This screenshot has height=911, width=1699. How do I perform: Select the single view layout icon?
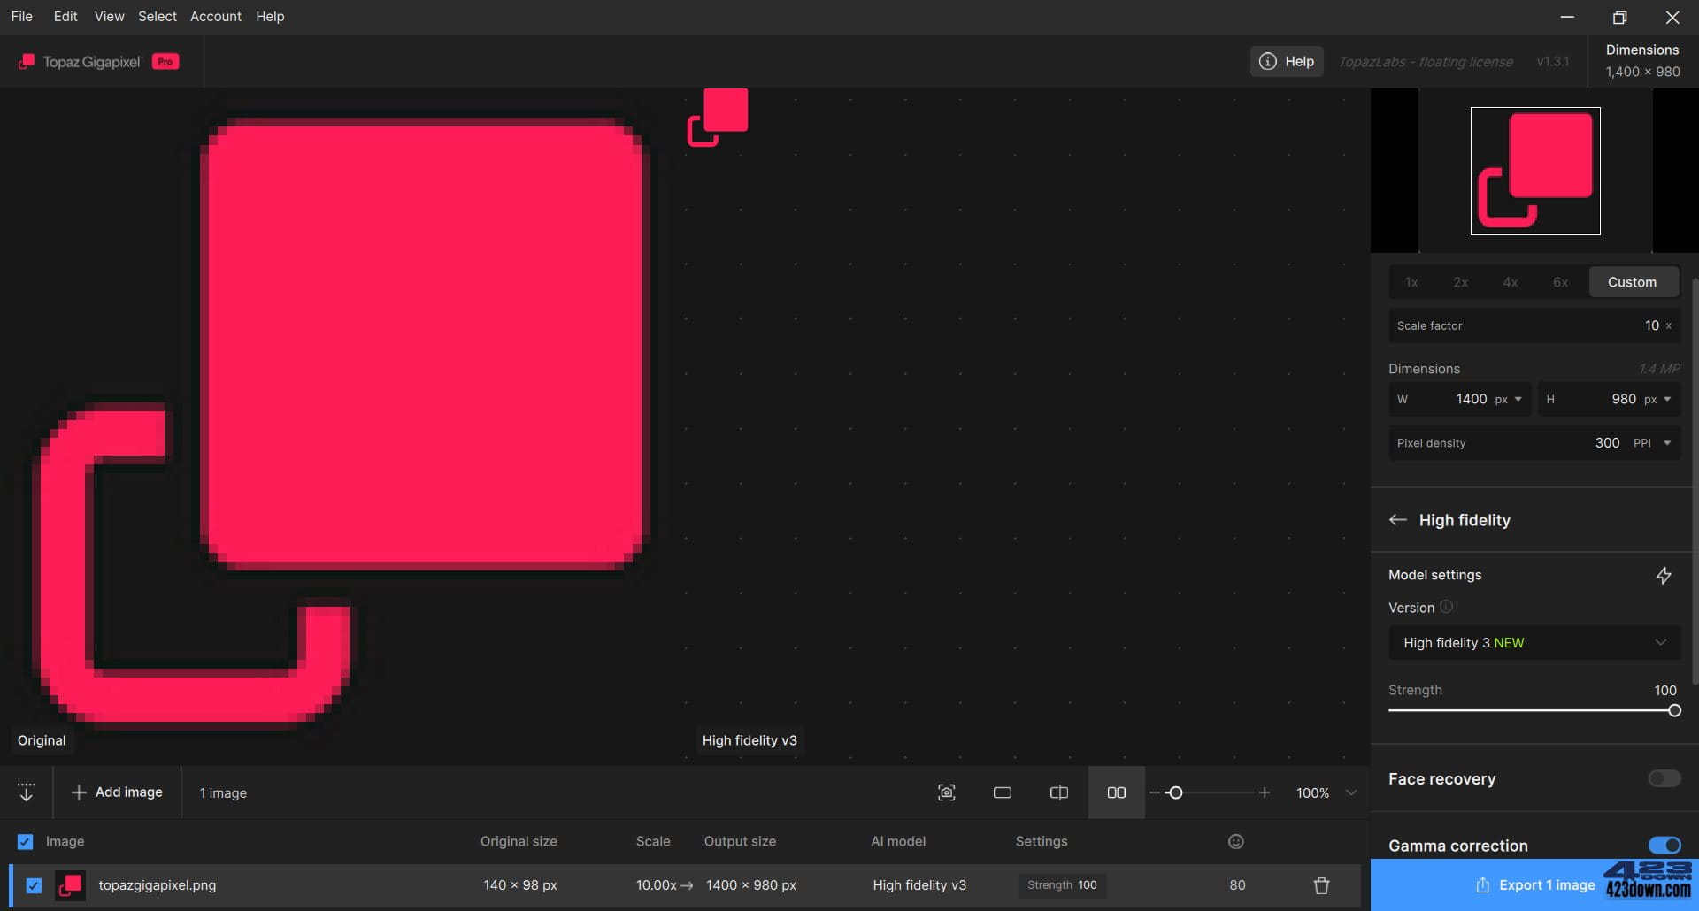pyautogui.click(x=1003, y=792)
